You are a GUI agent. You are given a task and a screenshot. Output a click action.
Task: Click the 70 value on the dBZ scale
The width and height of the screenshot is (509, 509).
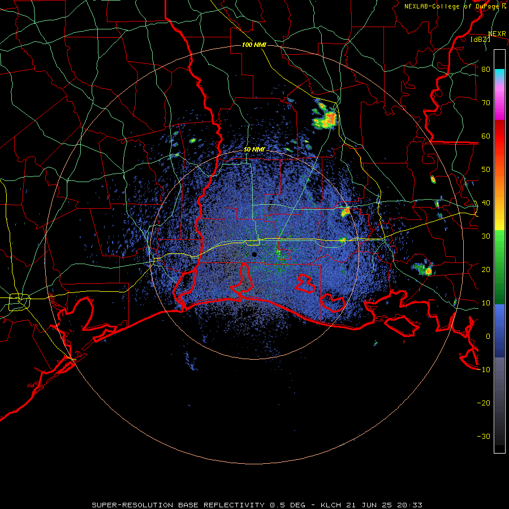[486, 103]
